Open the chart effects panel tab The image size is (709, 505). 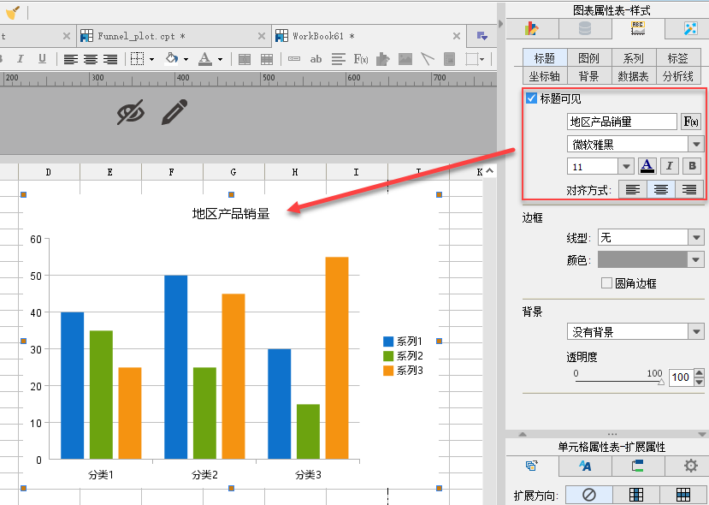tap(690, 28)
